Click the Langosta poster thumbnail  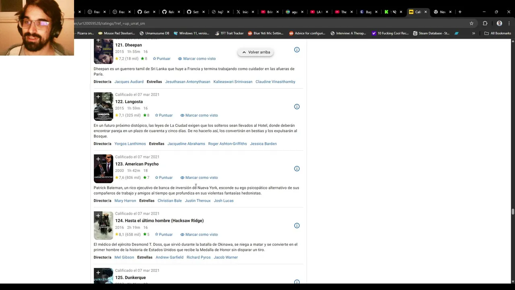(103, 107)
